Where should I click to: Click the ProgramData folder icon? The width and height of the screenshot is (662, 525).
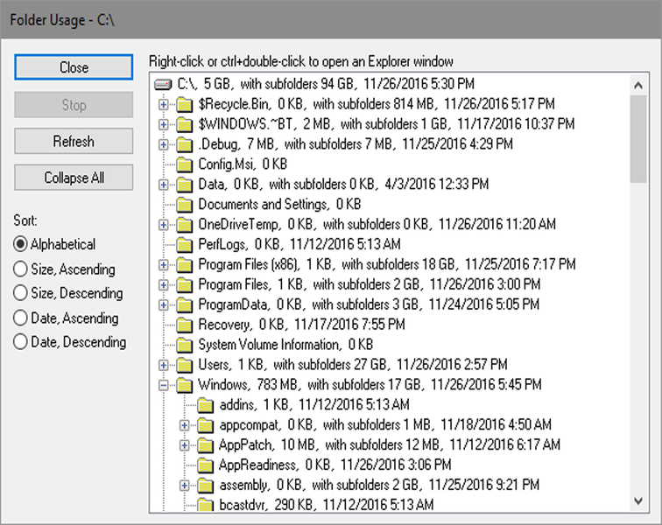point(184,305)
